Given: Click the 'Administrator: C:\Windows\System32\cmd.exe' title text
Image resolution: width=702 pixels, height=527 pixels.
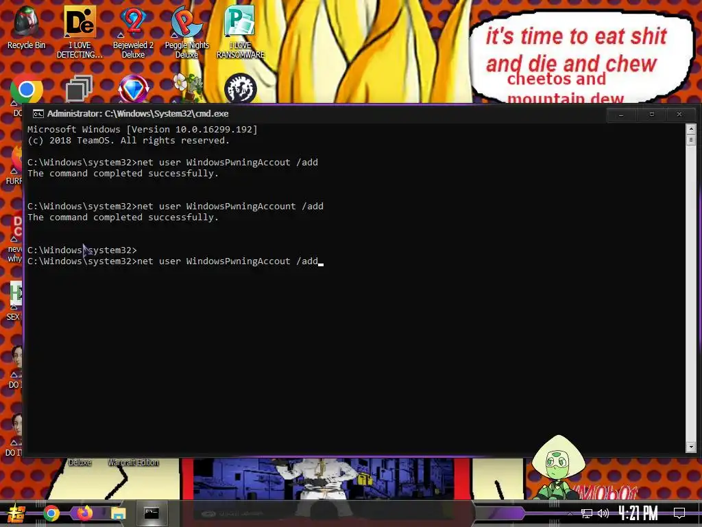Looking at the screenshot, I should pyautogui.click(x=138, y=114).
